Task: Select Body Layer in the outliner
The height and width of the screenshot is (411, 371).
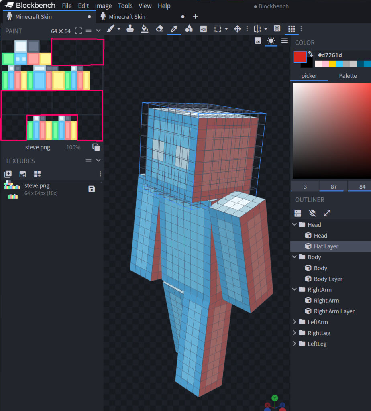Action: [328, 279]
